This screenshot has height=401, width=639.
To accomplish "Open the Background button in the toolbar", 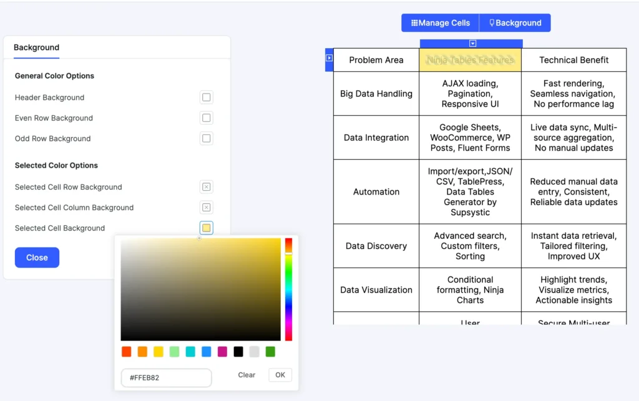I will tap(515, 23).
